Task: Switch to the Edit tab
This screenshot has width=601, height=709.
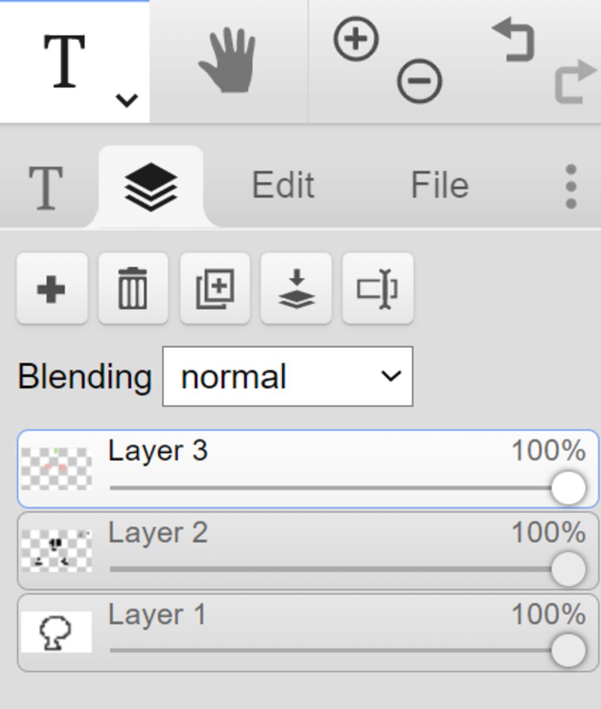Action: coord(283,186)
